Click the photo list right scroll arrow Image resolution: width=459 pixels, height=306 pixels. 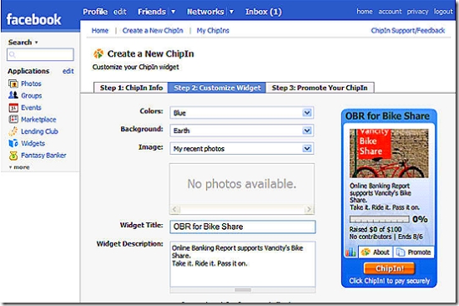pyautogui.click(x=309, y=209)
